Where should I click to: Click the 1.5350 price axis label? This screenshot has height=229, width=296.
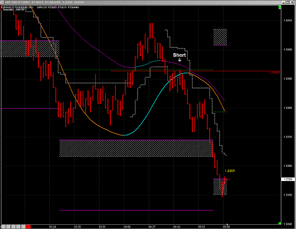point(288,195)
